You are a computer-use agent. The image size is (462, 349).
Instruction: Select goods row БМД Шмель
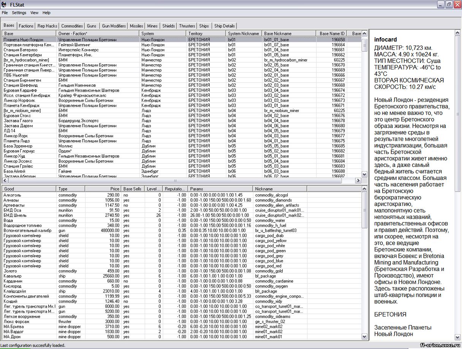[x=182, y=215]
